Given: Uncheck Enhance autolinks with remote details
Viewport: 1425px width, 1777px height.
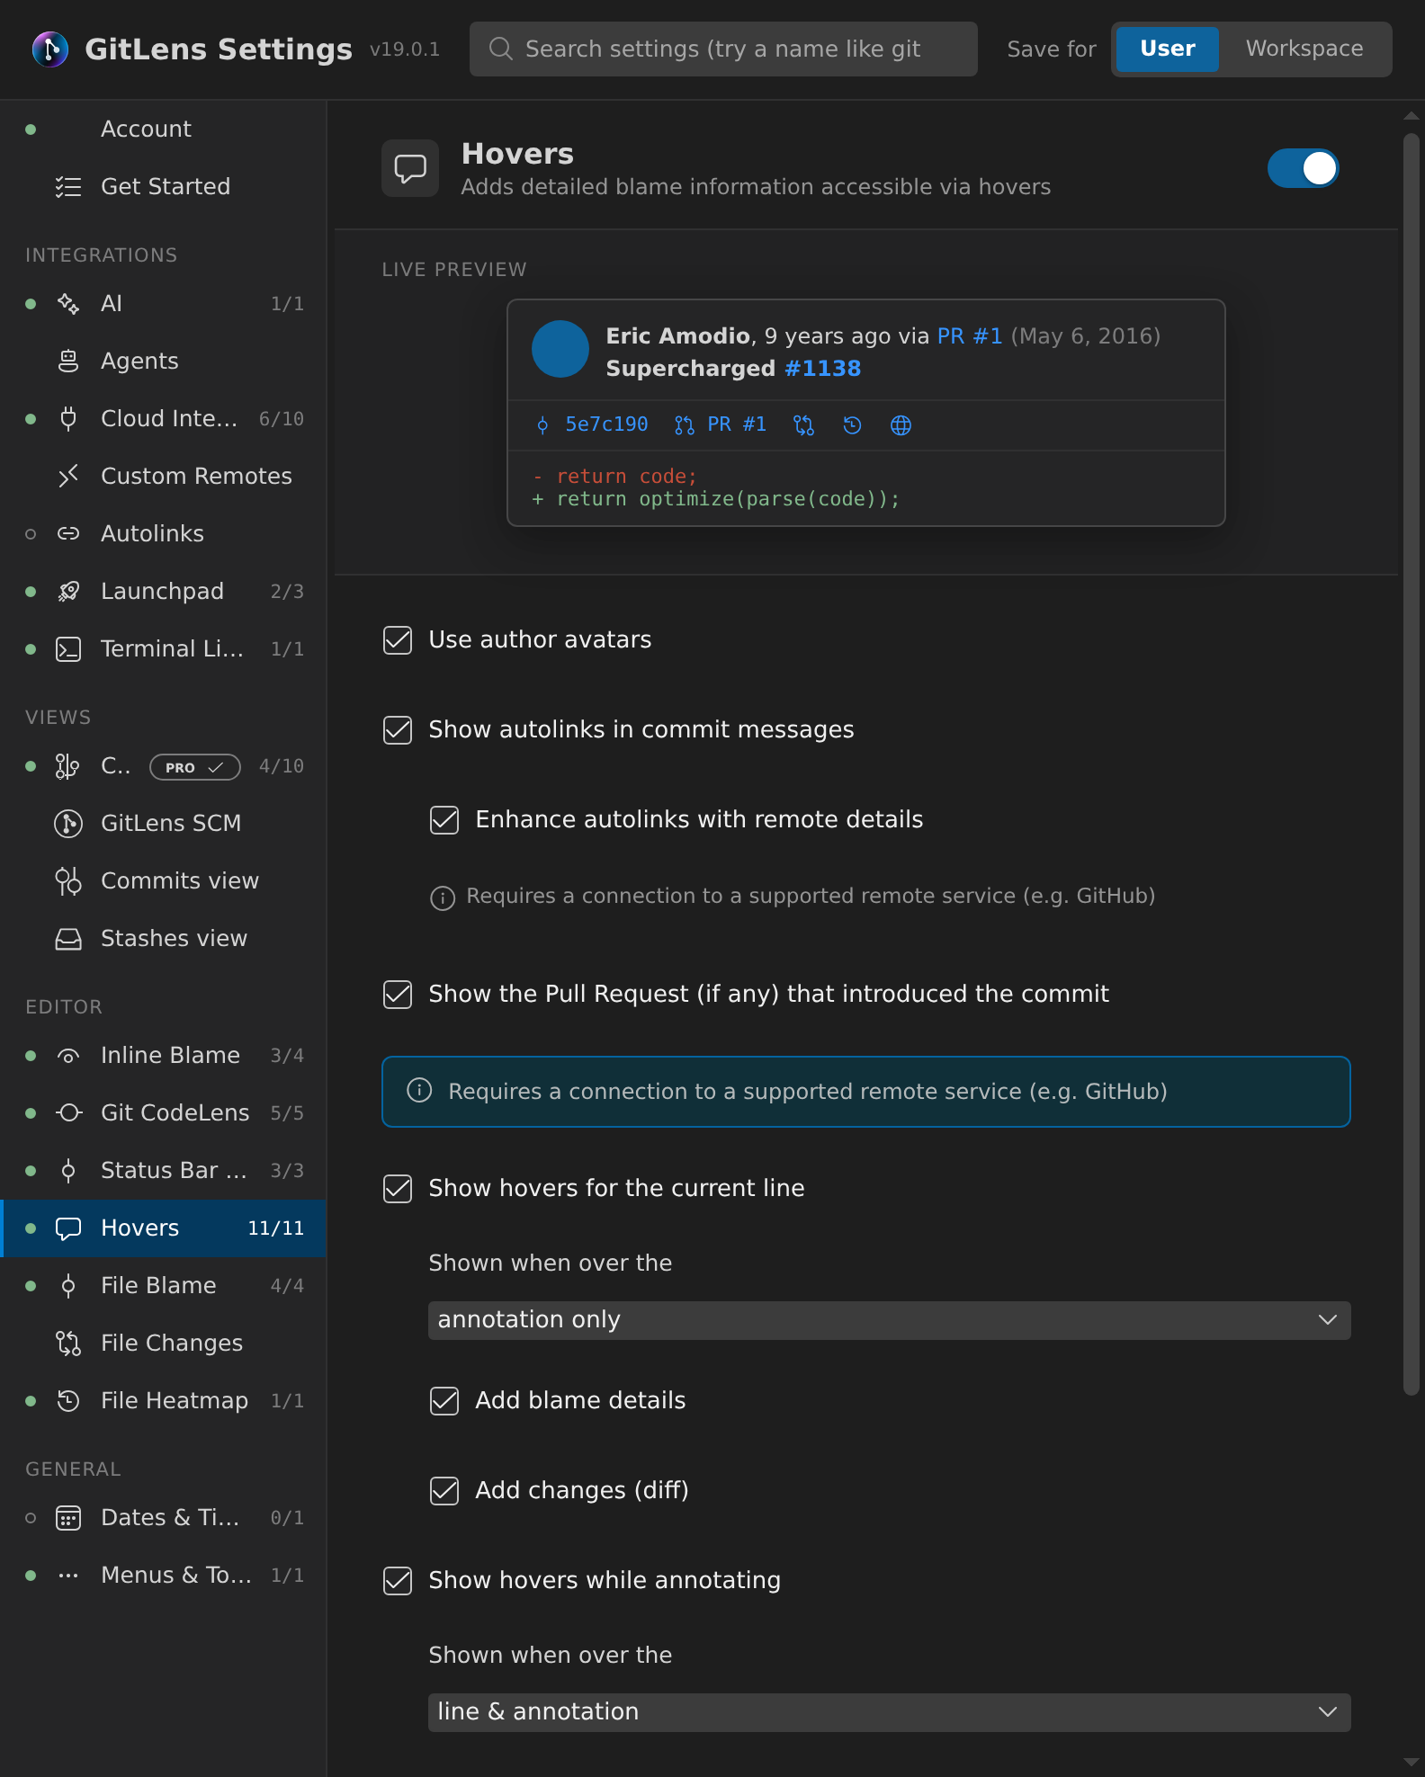Looking at the screenshot, I should [444, 820].
